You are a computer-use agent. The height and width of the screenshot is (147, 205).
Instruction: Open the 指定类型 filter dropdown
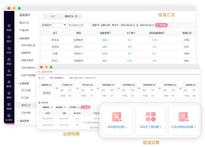coord(60,107)
